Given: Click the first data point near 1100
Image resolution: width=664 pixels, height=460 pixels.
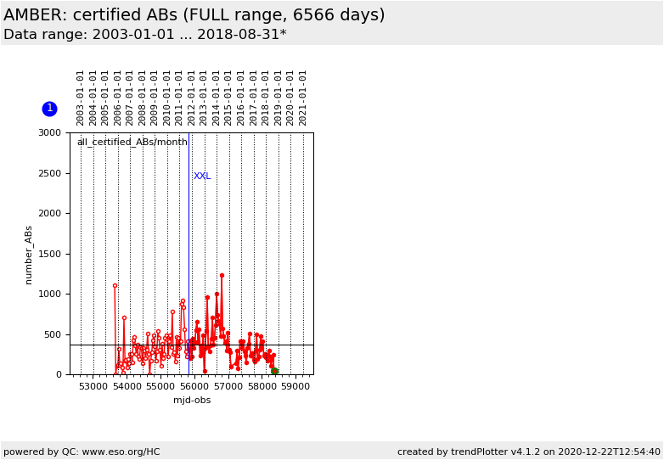Looking at the screenshot, I should (x=115, y=286).
